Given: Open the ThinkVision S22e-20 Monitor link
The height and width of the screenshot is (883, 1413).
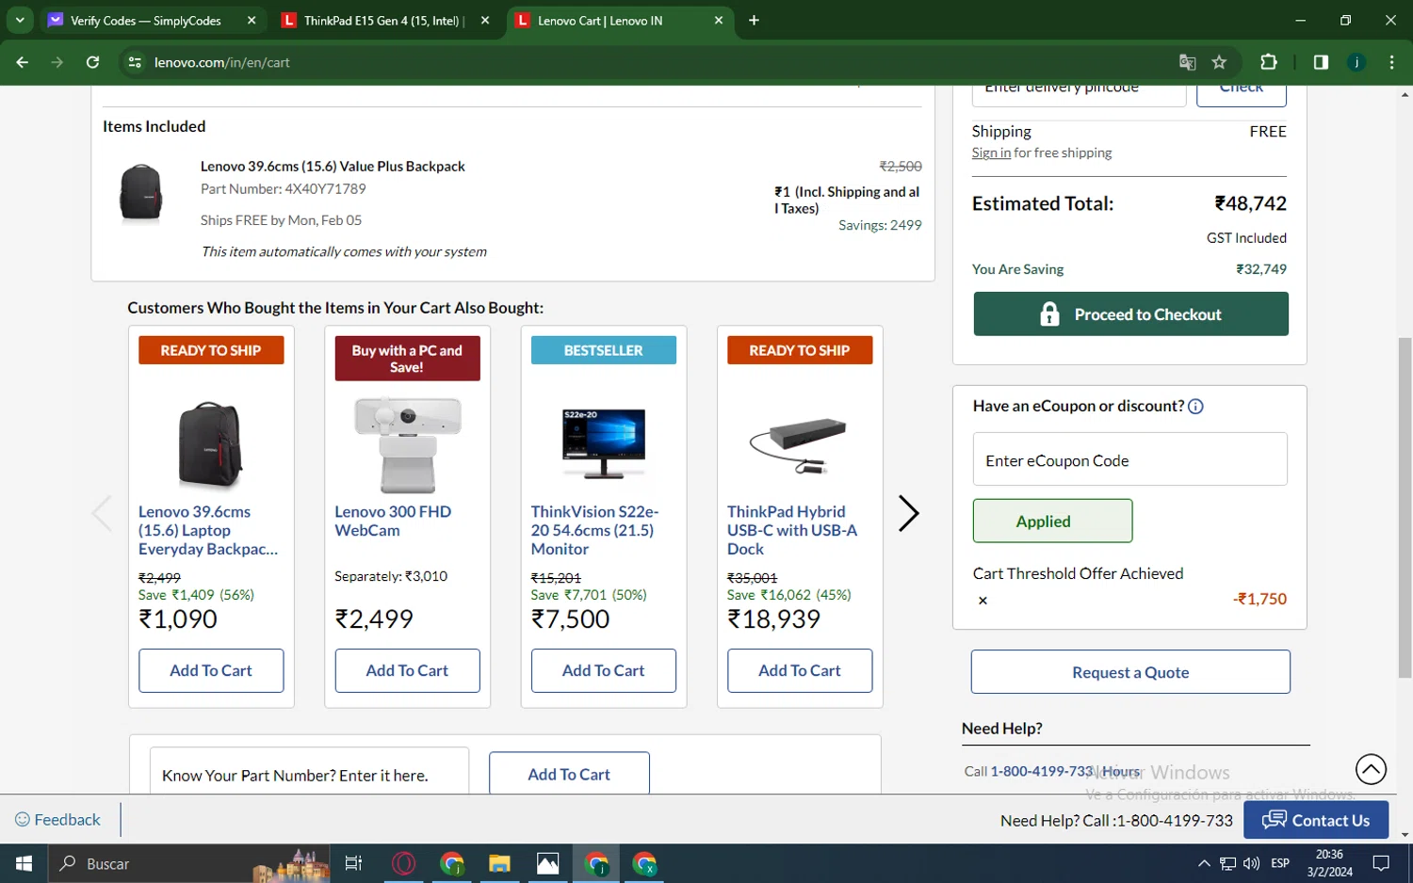Looking at the screenshot, I should coord(594,530).
